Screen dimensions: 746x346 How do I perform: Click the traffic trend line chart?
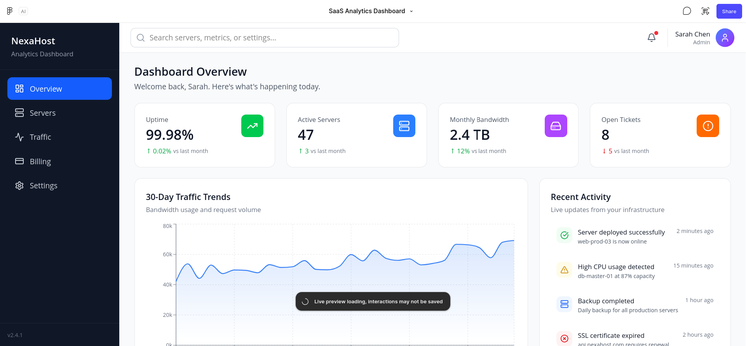click(x=345, y=285)
